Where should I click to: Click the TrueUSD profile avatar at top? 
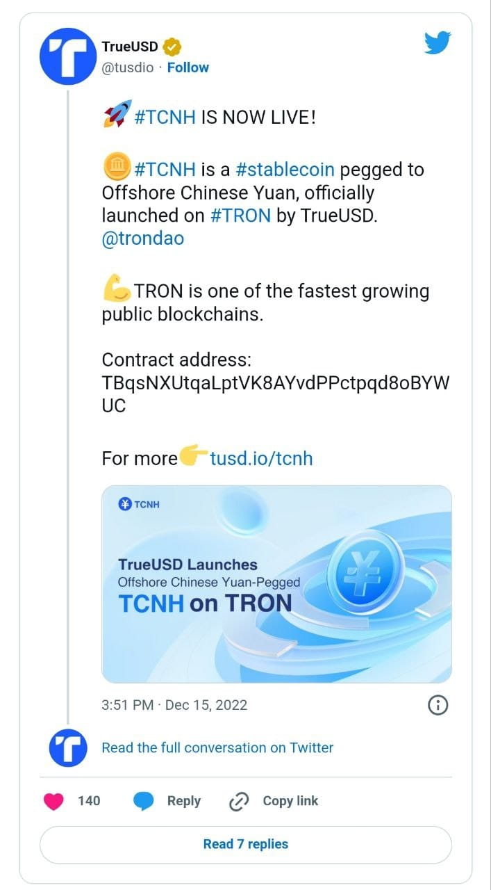pos(67,56)
